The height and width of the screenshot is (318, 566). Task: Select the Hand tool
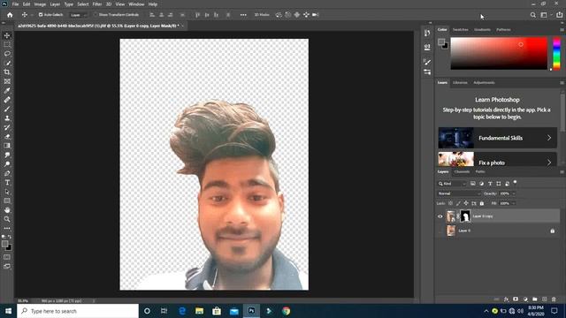(7, 210)
